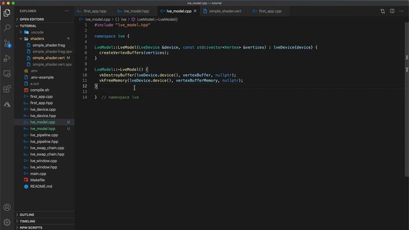Open lve_pipeline.cpp file
This screenshot has height=230, width=409.
(x=44, y=135)
